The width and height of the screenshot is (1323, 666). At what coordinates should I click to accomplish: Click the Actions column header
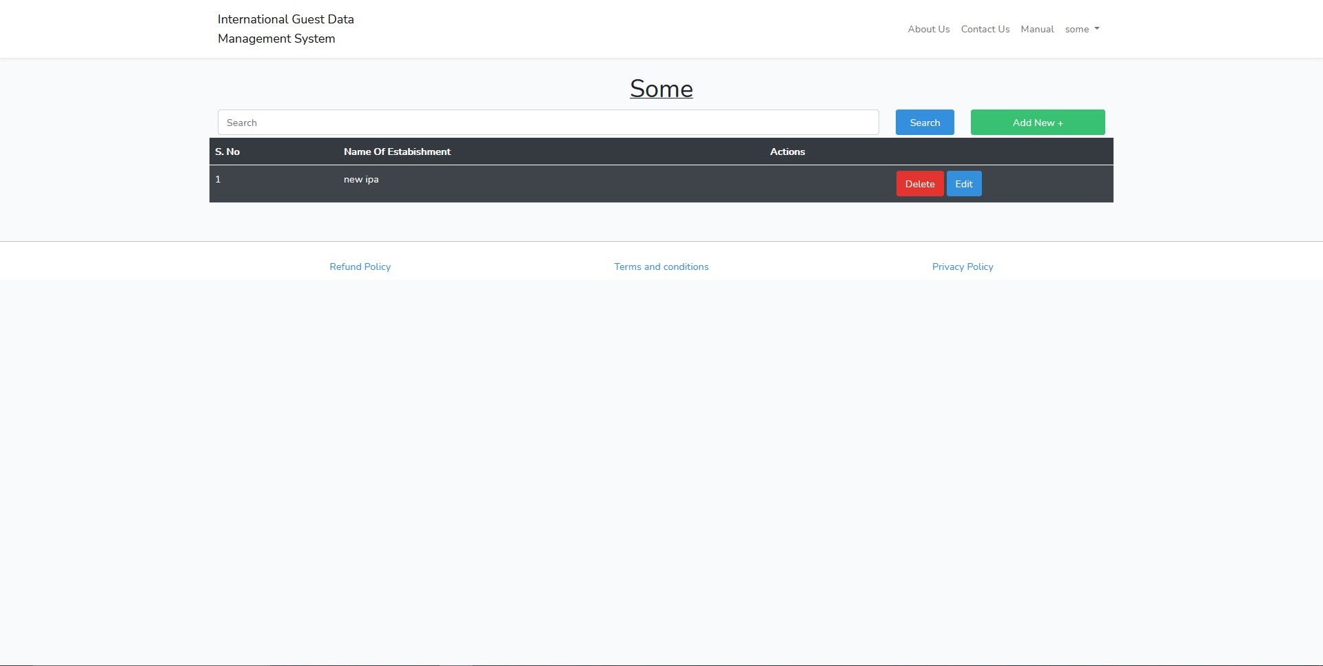point(787,152)
